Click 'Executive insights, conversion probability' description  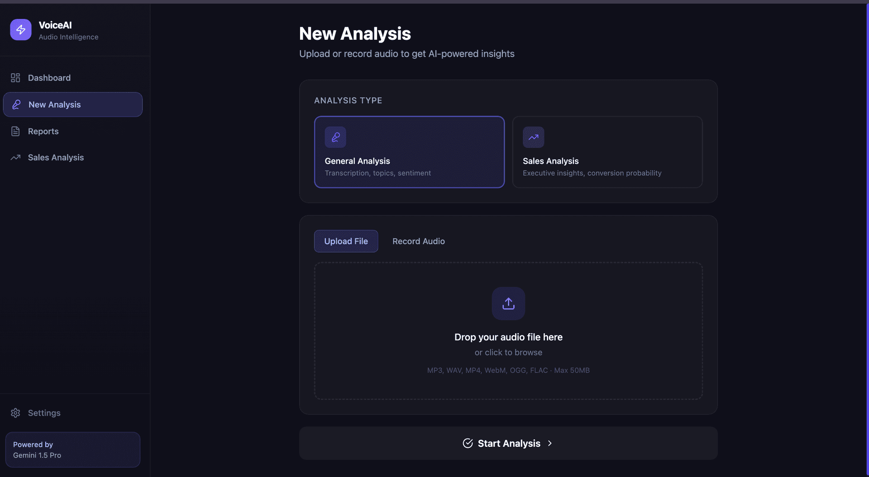coord(592,173)
